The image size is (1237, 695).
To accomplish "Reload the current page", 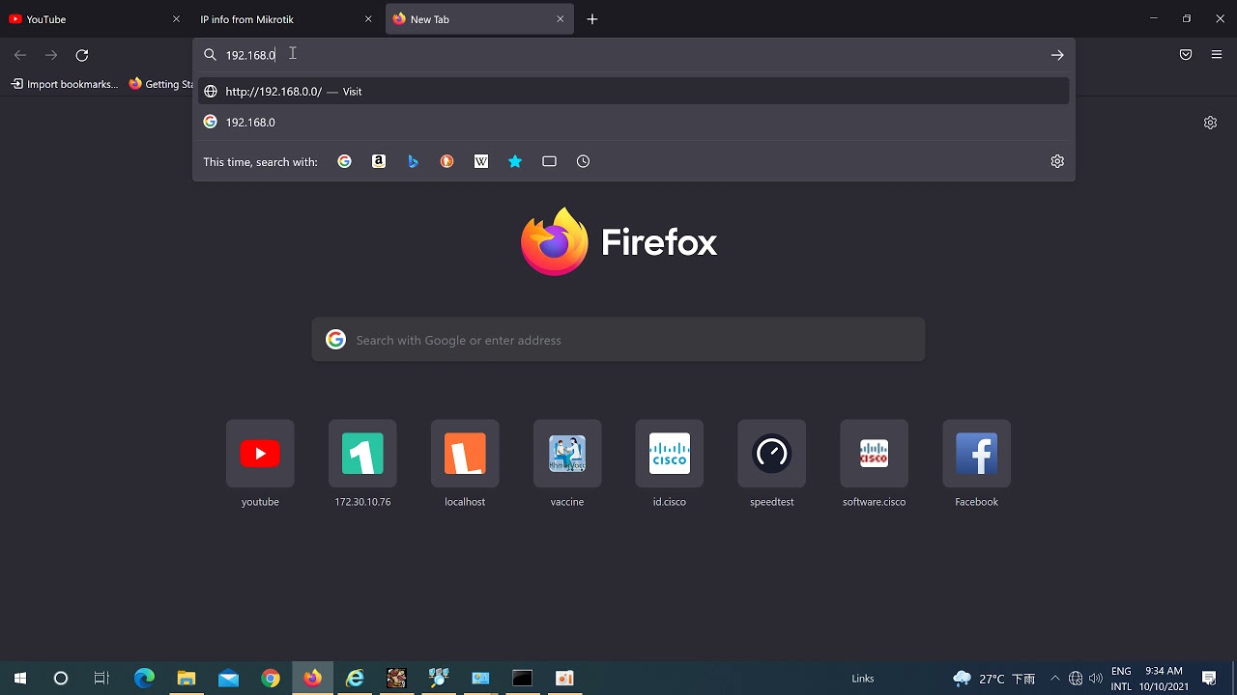I will coord(82,55).
